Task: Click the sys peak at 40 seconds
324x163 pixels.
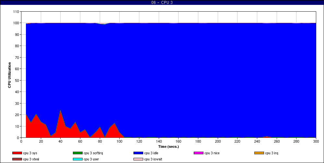Action: 60,110
